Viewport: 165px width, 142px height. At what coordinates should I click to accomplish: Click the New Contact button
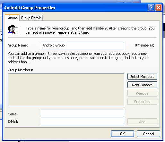[142, 85]
